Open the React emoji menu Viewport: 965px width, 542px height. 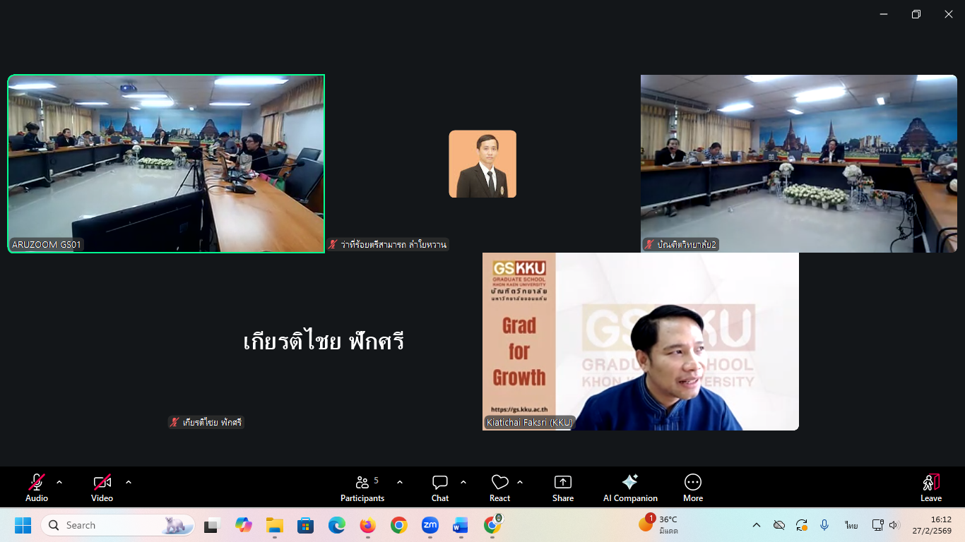(499, 487)
